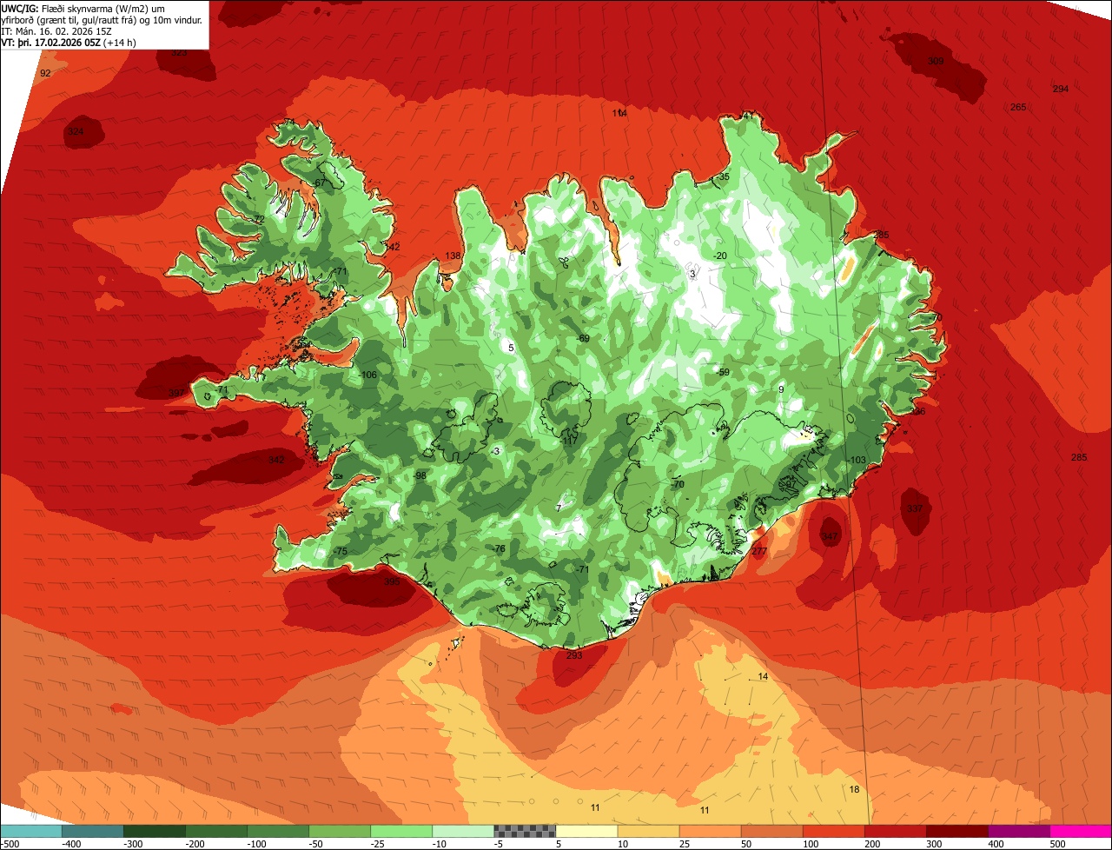This screenshot has height=850, width=1112.
Task: Click the map value '-103'
Action: [857, 460]
